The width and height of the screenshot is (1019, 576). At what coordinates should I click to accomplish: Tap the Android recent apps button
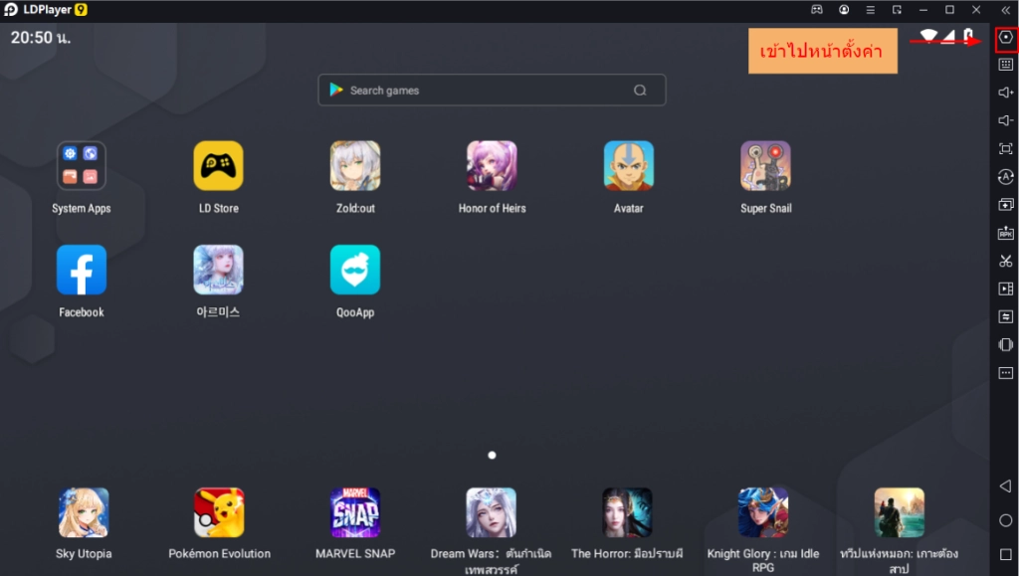(x=1005, y=554)
